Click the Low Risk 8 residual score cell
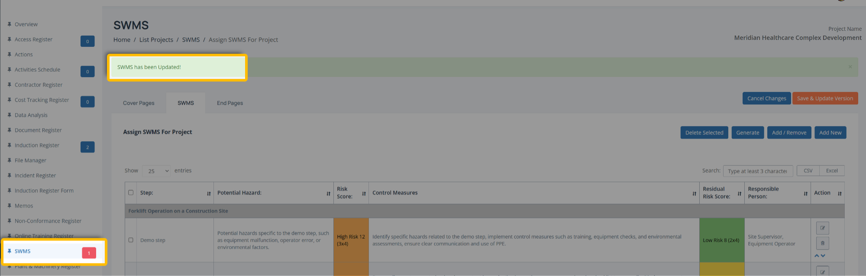 click(721, 240)
